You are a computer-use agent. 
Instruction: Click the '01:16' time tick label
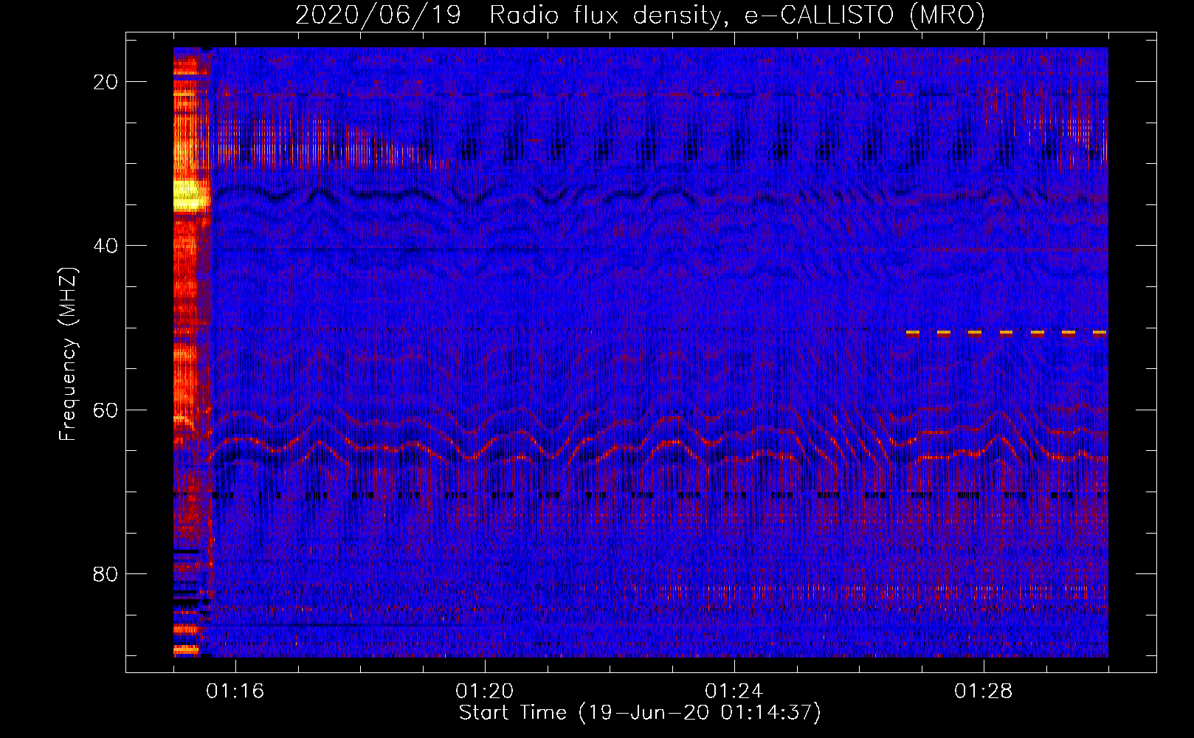point(235,691)
